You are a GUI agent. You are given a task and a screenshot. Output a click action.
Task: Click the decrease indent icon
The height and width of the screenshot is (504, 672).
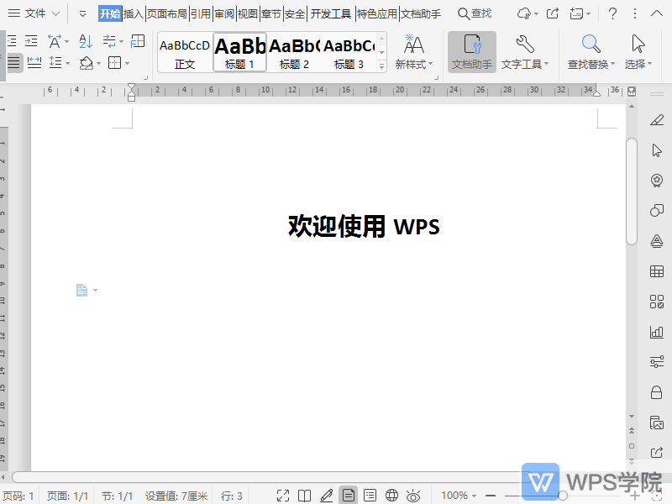(x=12, y=41)
